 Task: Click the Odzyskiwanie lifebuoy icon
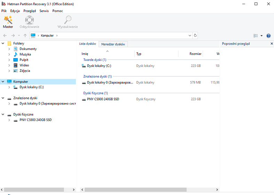pyautogui.click(x=29, y=20)
